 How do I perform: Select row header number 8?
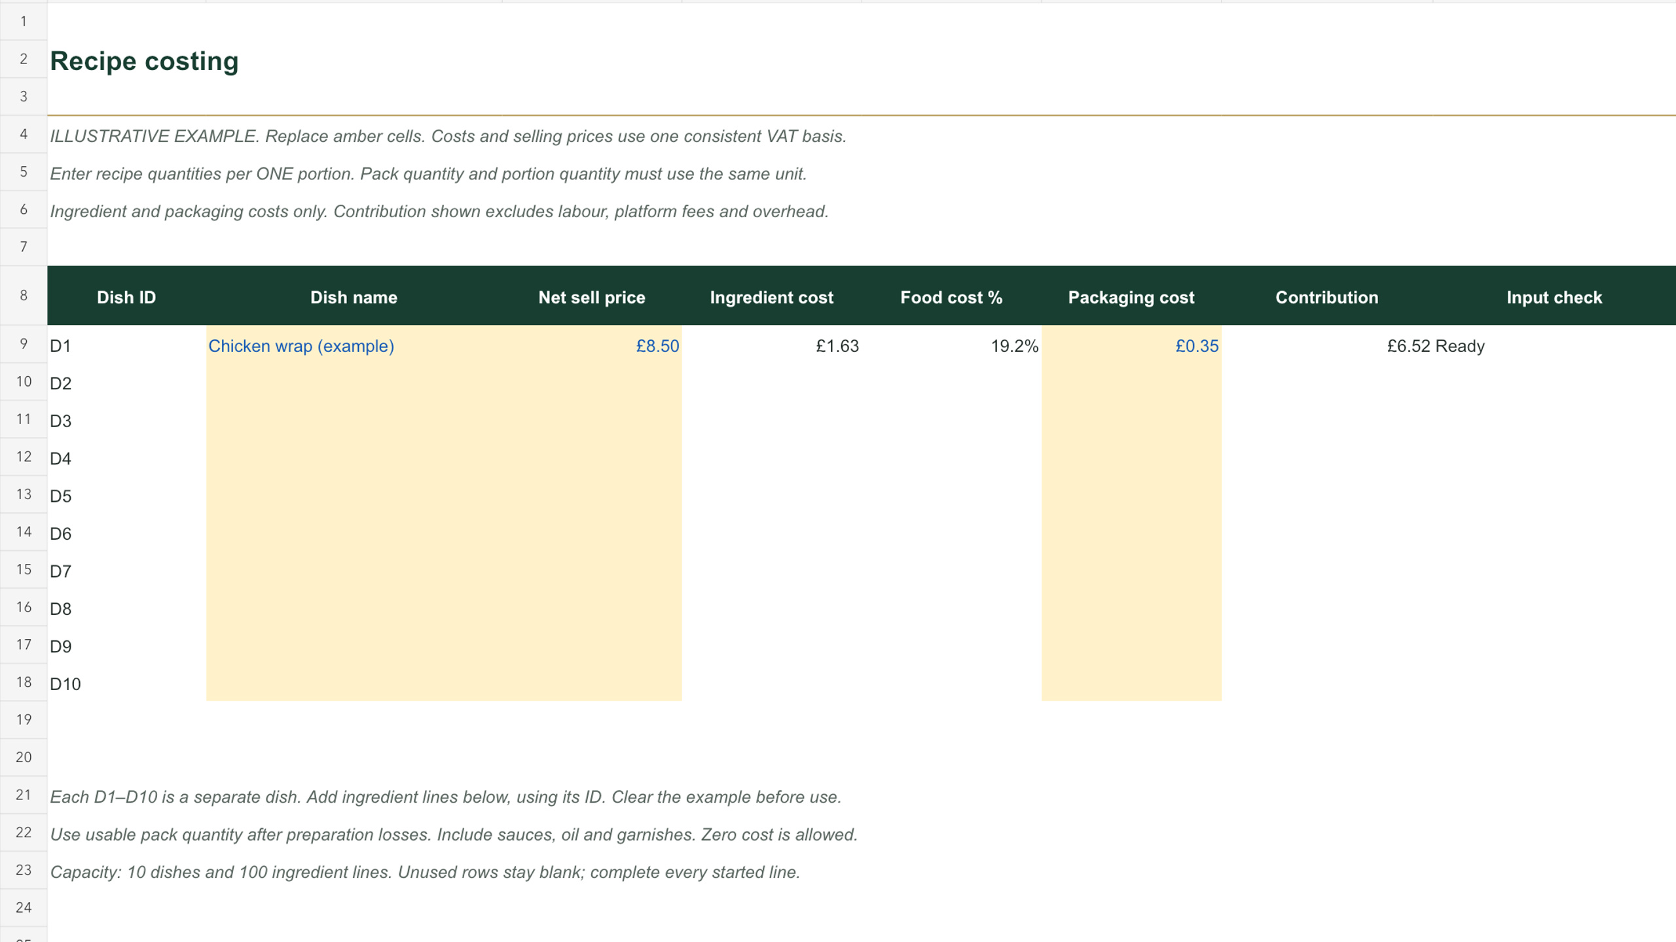pos(24,295)
